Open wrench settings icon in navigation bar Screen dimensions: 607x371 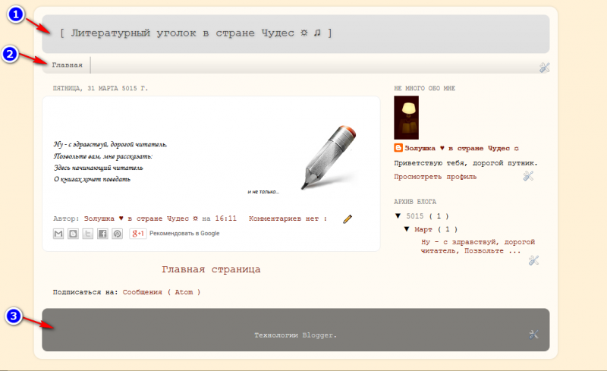(x=544, y=68)
